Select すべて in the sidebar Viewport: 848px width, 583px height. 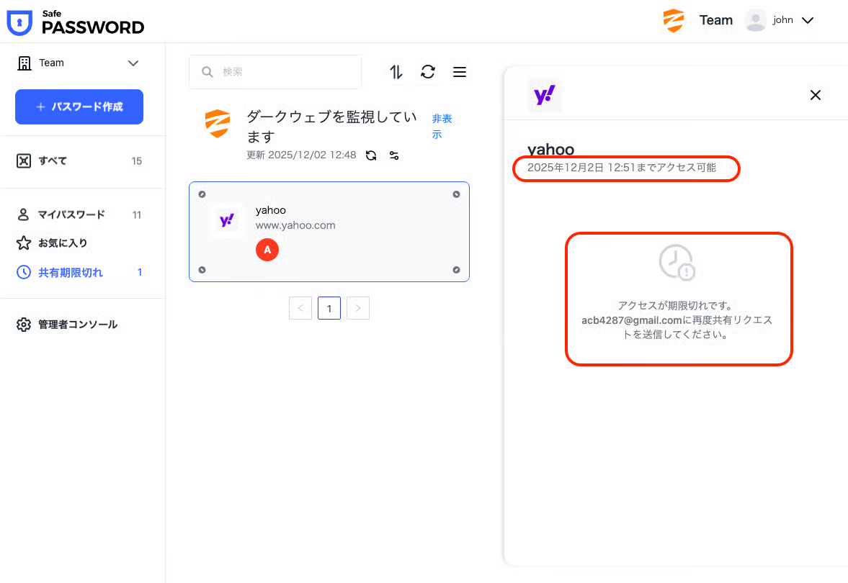click(x=53, y=161)
